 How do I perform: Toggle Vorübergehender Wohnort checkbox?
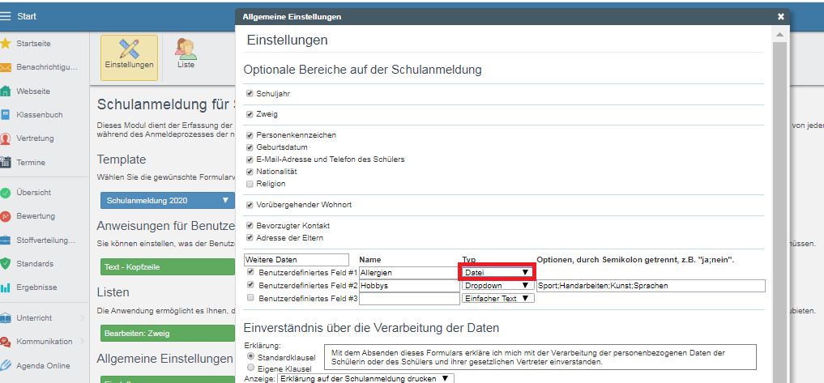coord(250,205)
